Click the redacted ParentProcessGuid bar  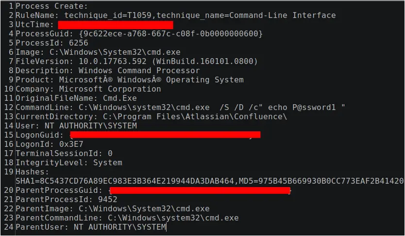coord(200,190)
